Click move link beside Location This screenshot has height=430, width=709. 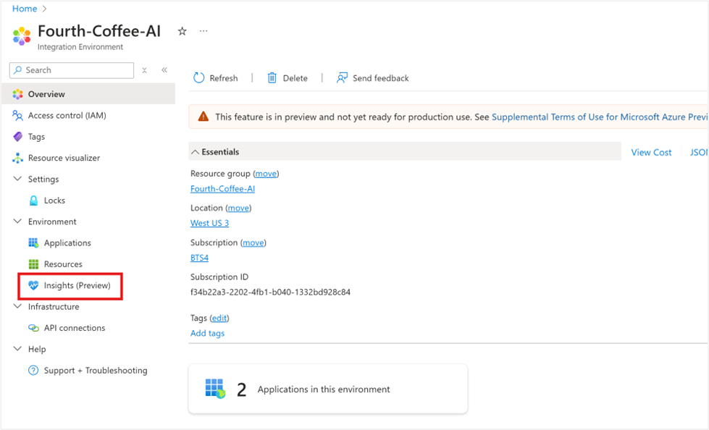[238, 208]
